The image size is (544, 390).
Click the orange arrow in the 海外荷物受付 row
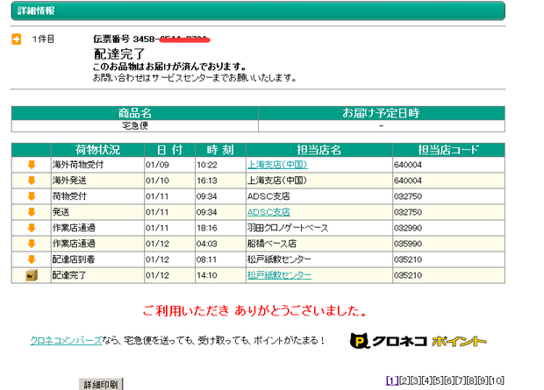[31, 164]
